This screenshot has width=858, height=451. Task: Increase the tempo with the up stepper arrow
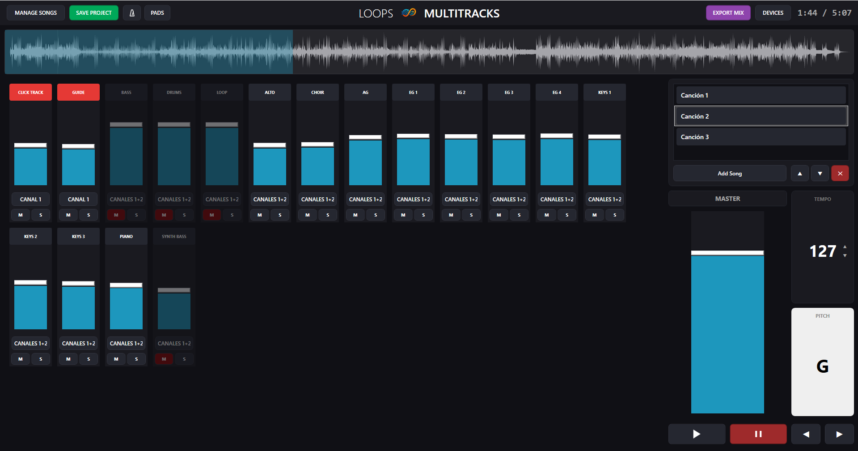[845, 247]
